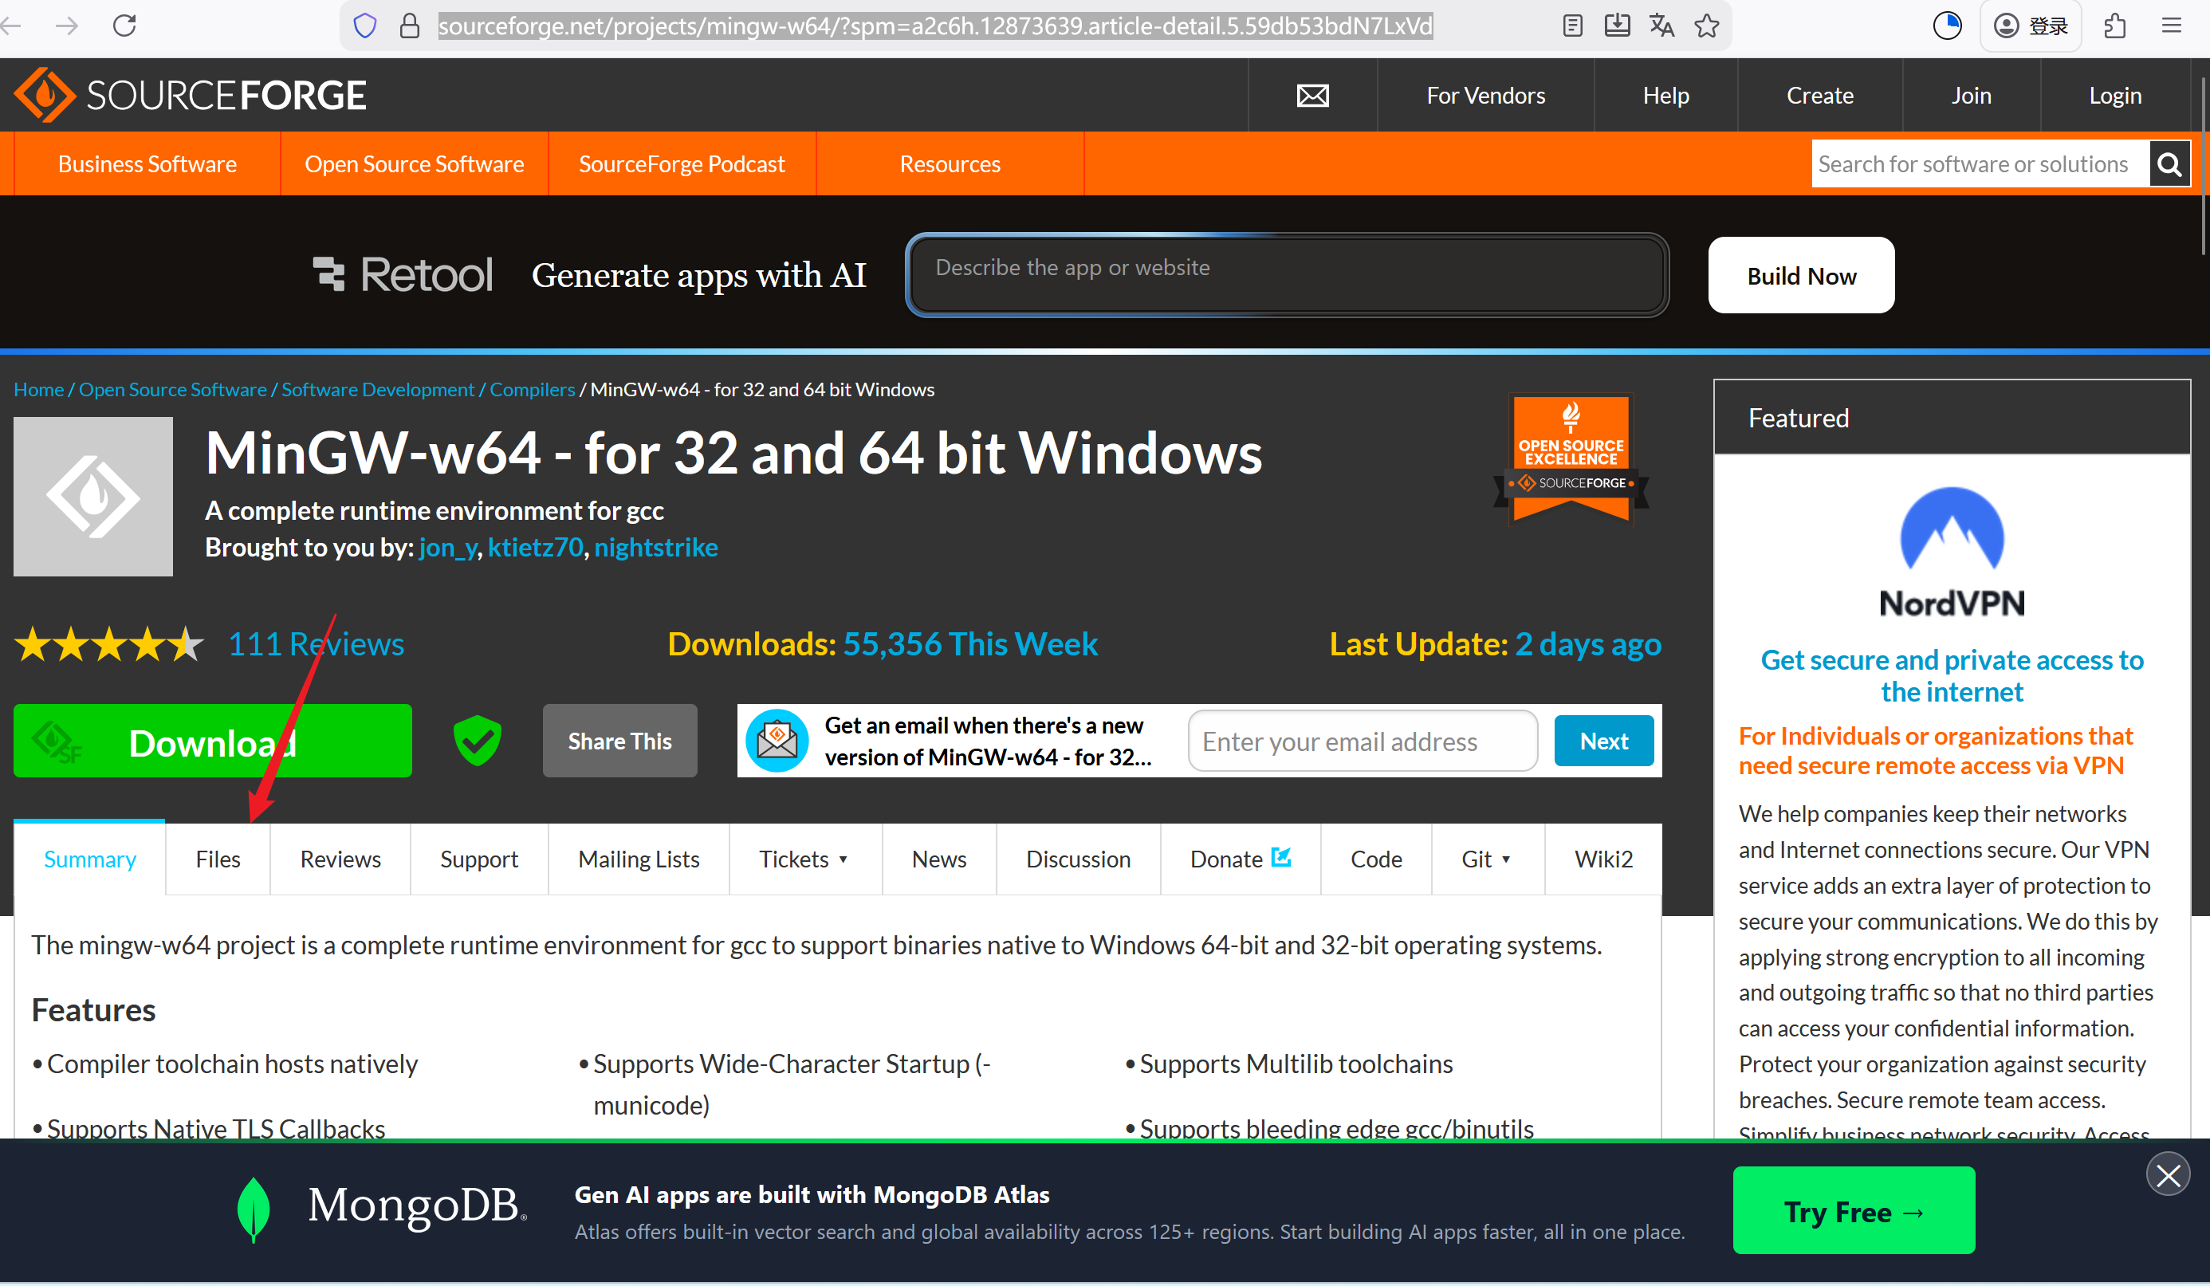The width and height of the screenshot is (2210, 1286).
Task: Open the Discussion tab
Action: coord(1078,859)
